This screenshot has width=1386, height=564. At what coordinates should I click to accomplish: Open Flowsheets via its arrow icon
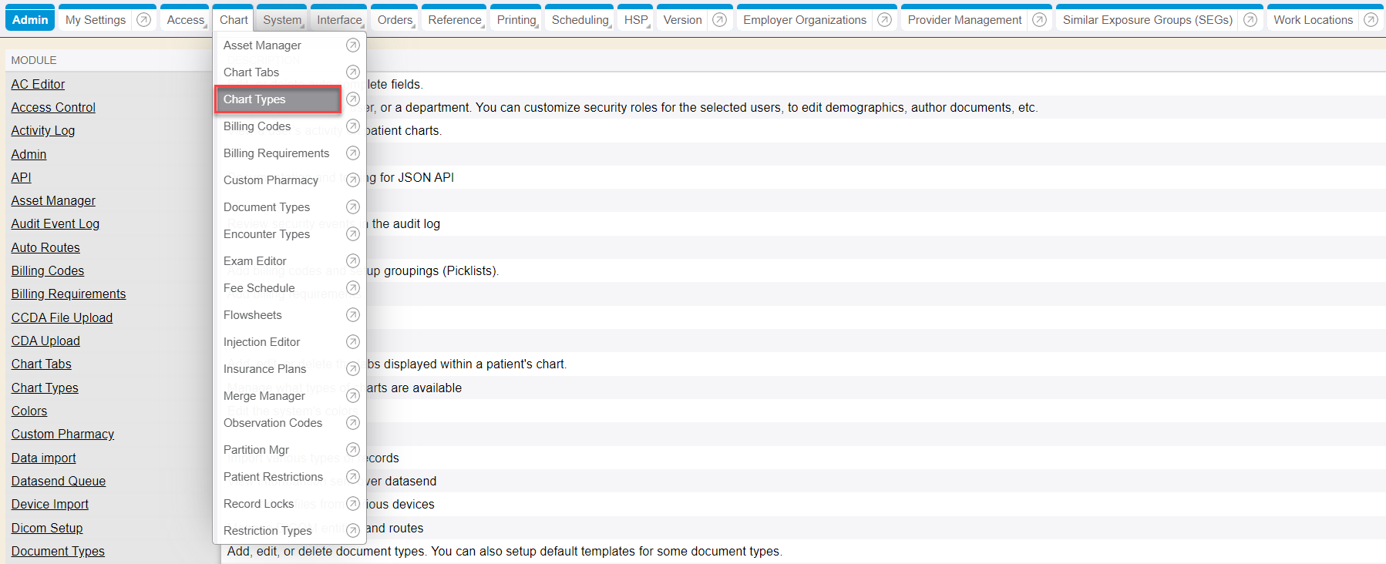[352, 315]
